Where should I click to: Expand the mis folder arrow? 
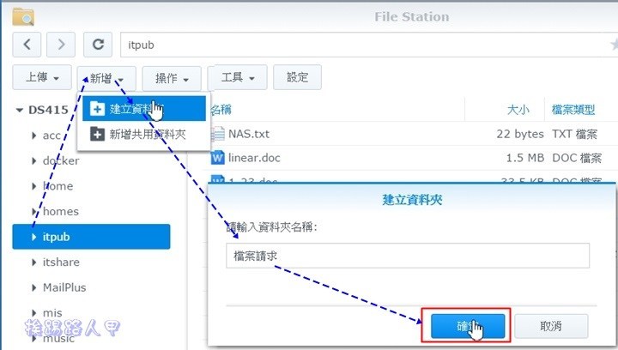(34, 313)
